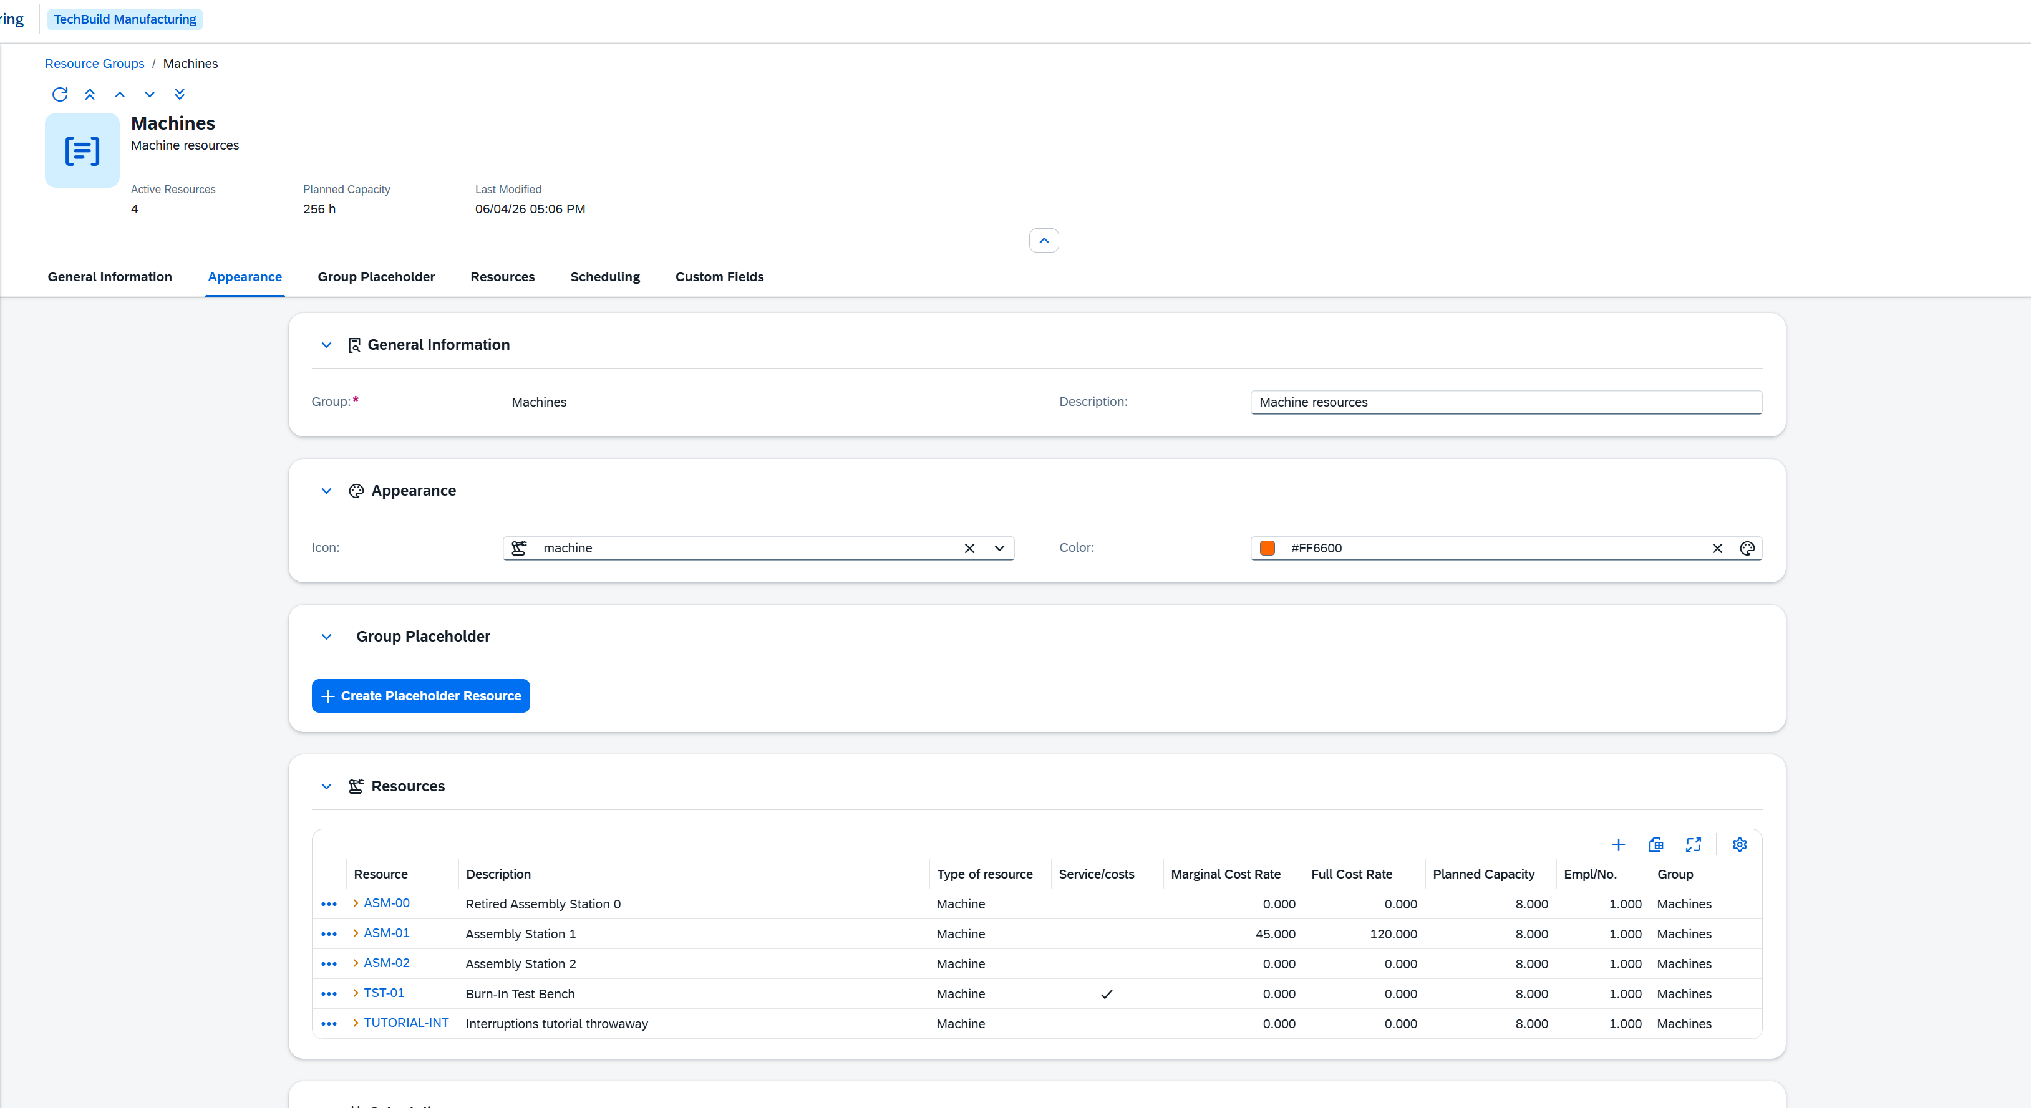The width and height of the screenshot is (2031, 1108).
Task: Expand the ASM-01 row arrow
Action: click(356, 933)
